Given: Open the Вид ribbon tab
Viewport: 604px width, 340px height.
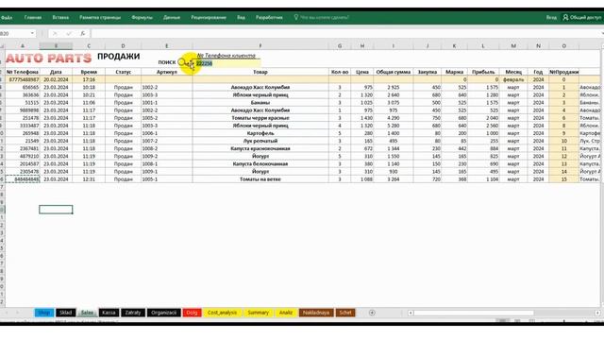Looking at the screenshot, I should click(x=241, y=17).
